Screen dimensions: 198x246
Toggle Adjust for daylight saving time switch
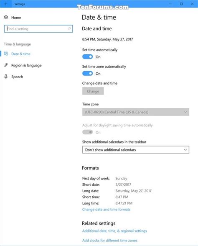[87, 132]
